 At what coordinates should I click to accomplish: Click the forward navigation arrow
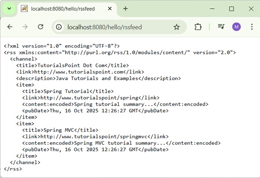(x=25, y=27)
